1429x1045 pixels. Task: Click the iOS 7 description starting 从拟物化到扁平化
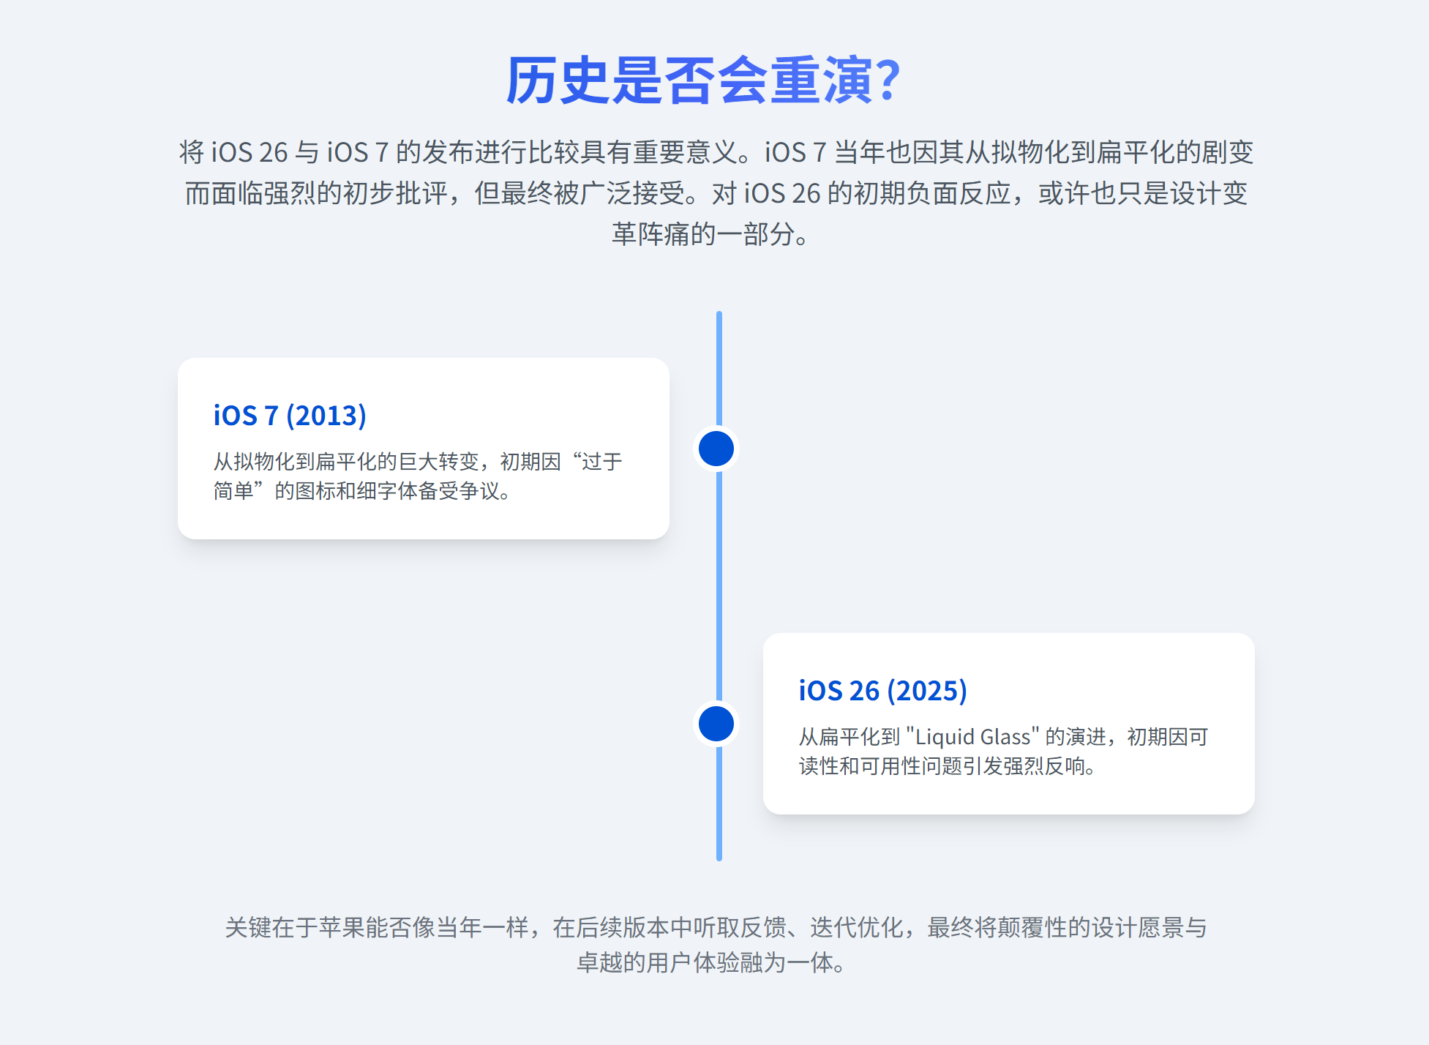click(x=418, y=476)
